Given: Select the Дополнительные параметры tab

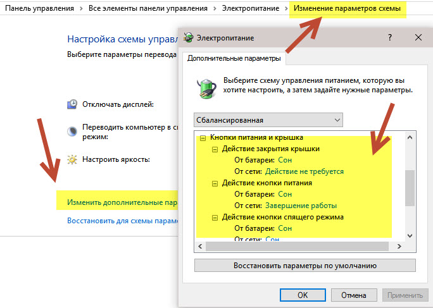Looking at the screenshot, I should pyautogui.click(x=234, y=58).
